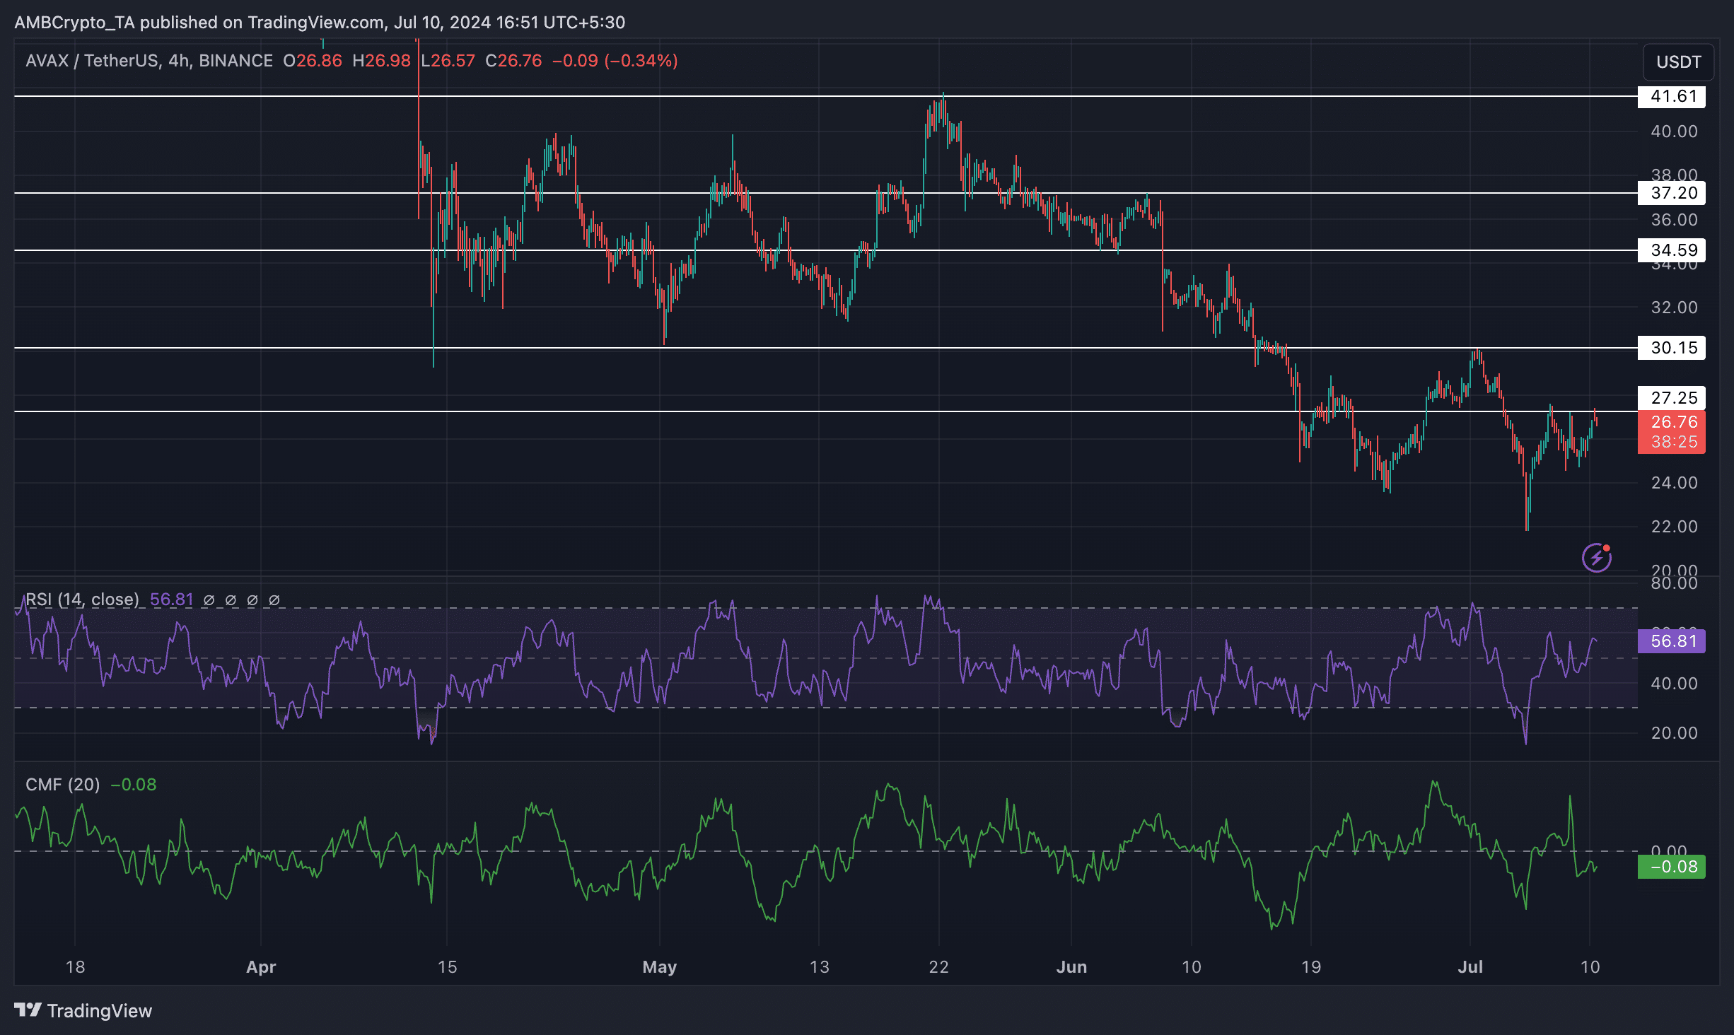Screen dimensions: 1734x1035
Task: Click the CMF value -0.08 axis label
Action: (x=1671, y=867)
